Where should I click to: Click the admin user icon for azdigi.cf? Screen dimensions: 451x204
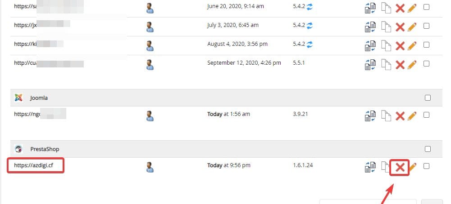pos(150,167)
